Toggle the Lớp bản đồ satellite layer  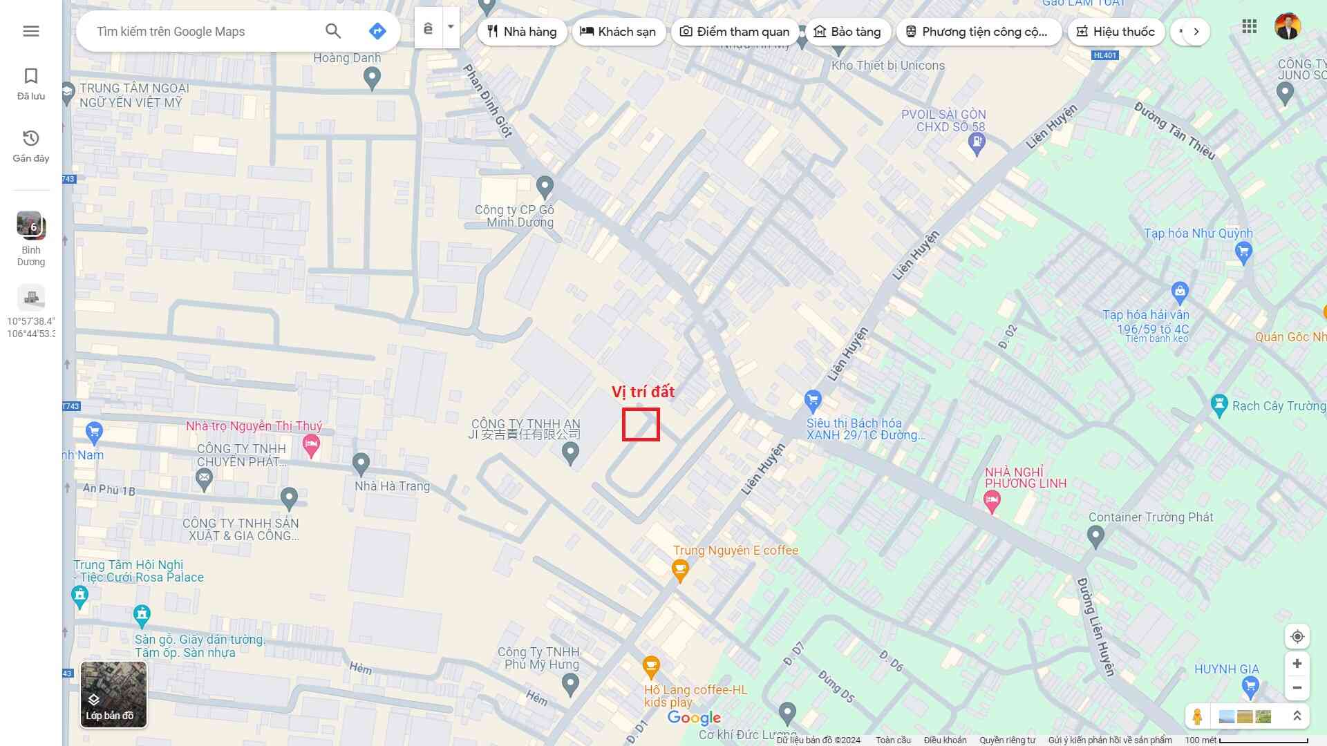click(x=113, y=694)
